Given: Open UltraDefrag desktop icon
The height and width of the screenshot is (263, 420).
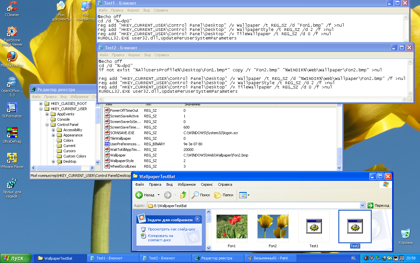Looking at the screenshot, I should click(x=12, y=133).
